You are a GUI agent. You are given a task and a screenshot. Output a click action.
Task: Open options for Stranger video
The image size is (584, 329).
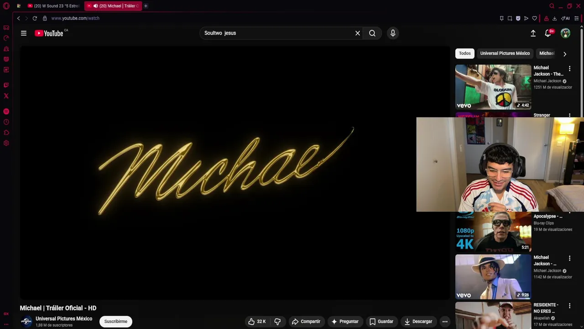[569, 115]
